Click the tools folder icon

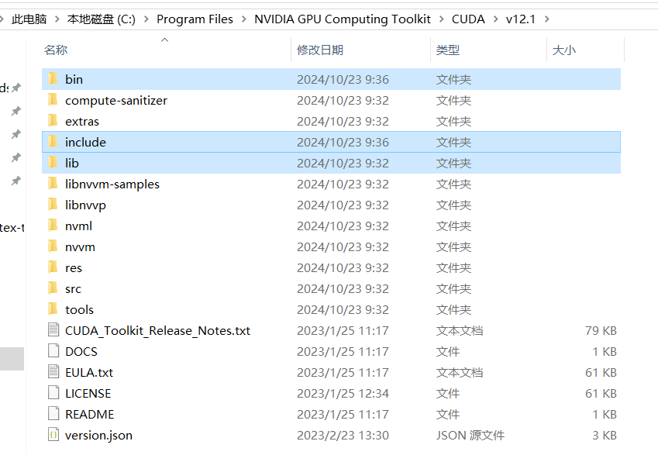click(53, 309)
